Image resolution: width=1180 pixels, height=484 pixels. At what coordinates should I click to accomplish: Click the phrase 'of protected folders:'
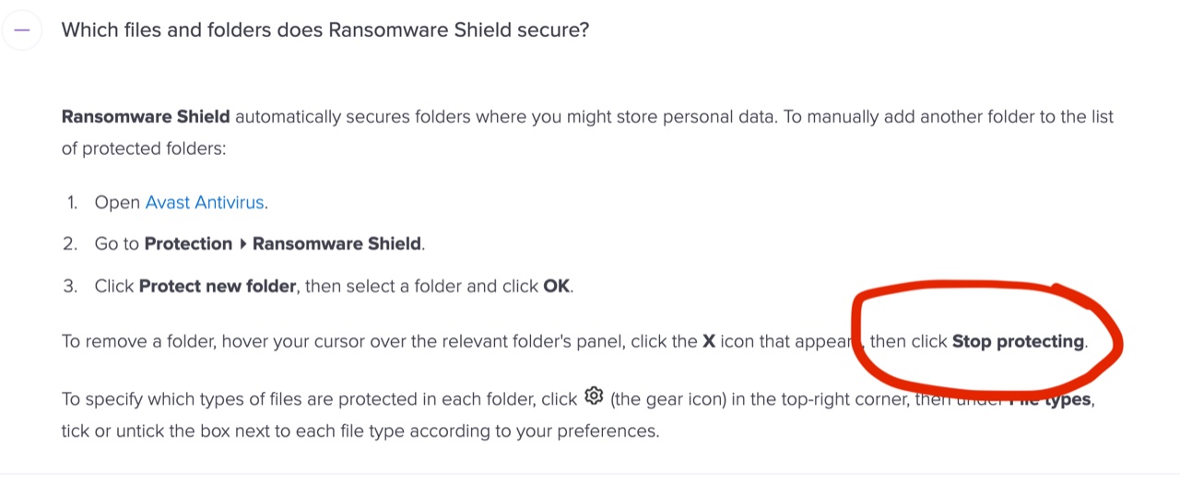click(x=144, y=148)
